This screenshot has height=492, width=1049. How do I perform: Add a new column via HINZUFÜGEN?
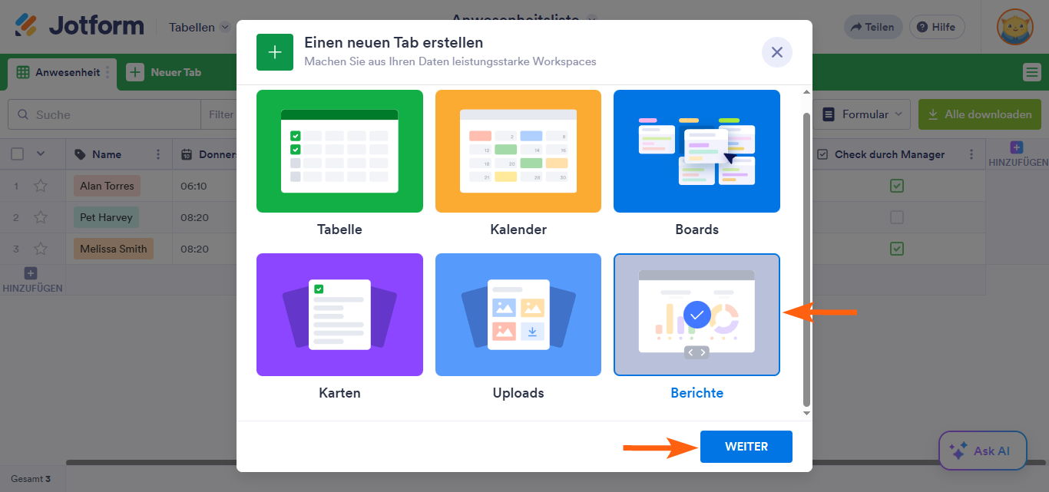1015,147
